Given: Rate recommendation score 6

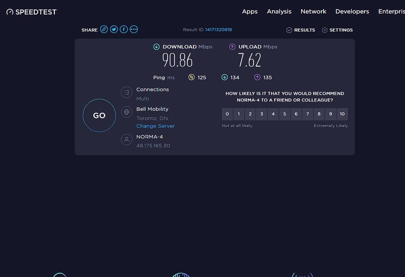Looking at the screenshot, I should click(x=296, y=114).
